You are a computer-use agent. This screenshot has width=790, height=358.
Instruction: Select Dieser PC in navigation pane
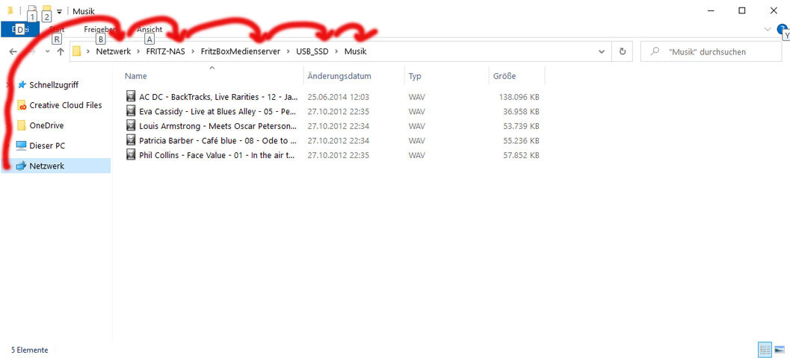pyautogui.click(x=46, y=145)
